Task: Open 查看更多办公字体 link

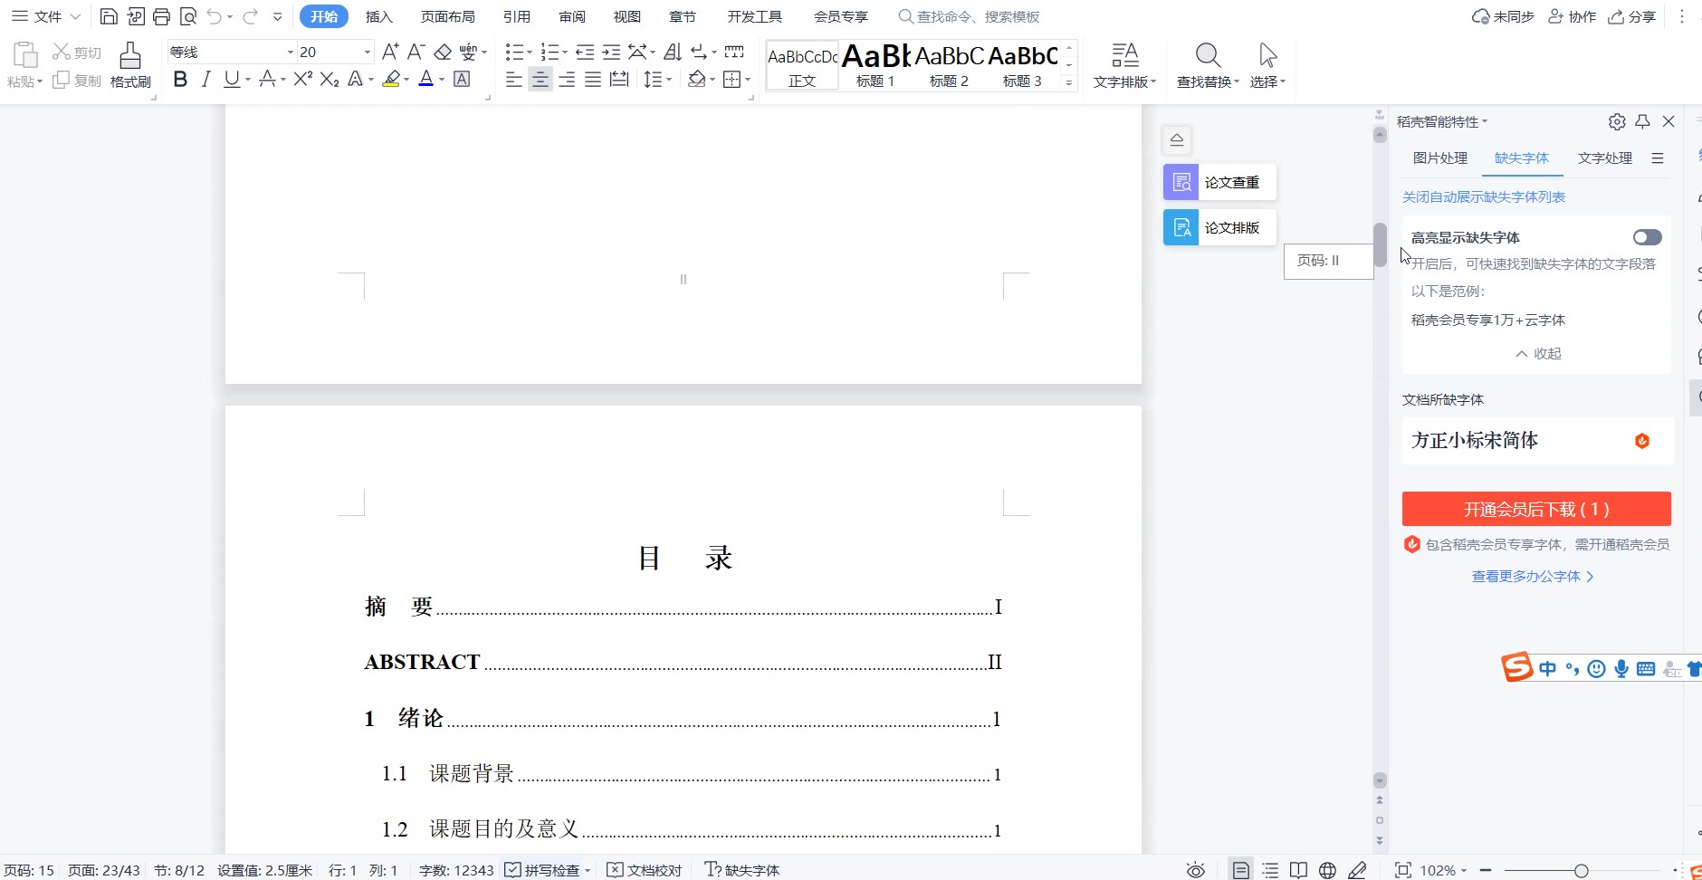Action: 1533,576
